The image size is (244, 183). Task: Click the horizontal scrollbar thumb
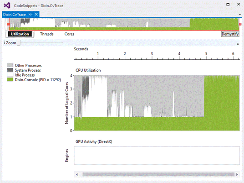[x=158, y=174]
